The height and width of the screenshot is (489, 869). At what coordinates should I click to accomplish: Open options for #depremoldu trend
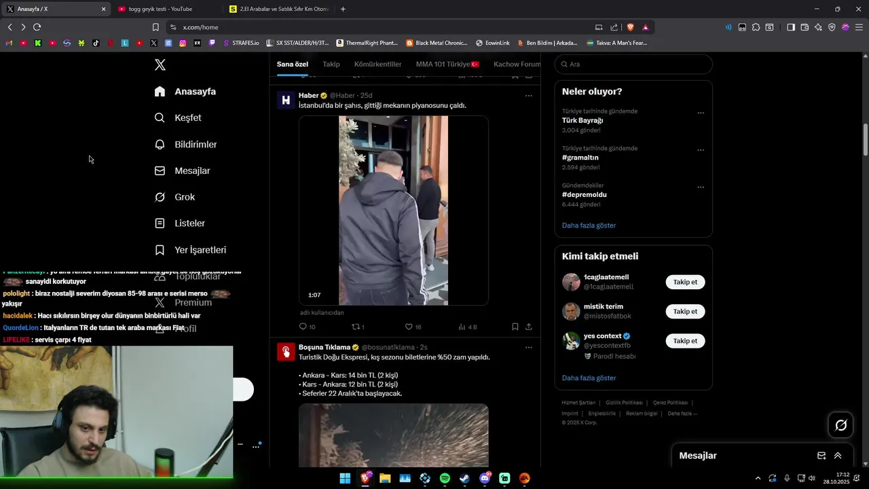click(701, 187)
